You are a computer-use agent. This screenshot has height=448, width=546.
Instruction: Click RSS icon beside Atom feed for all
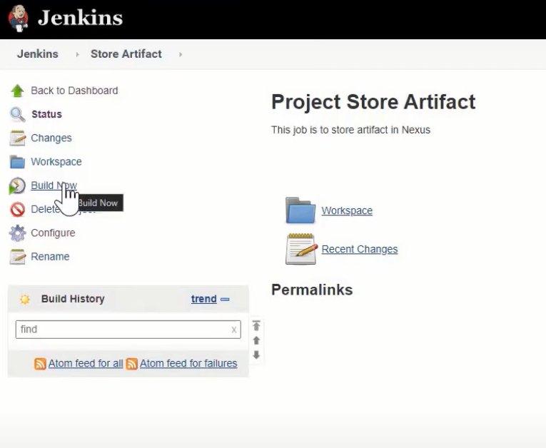click(40, 364)
